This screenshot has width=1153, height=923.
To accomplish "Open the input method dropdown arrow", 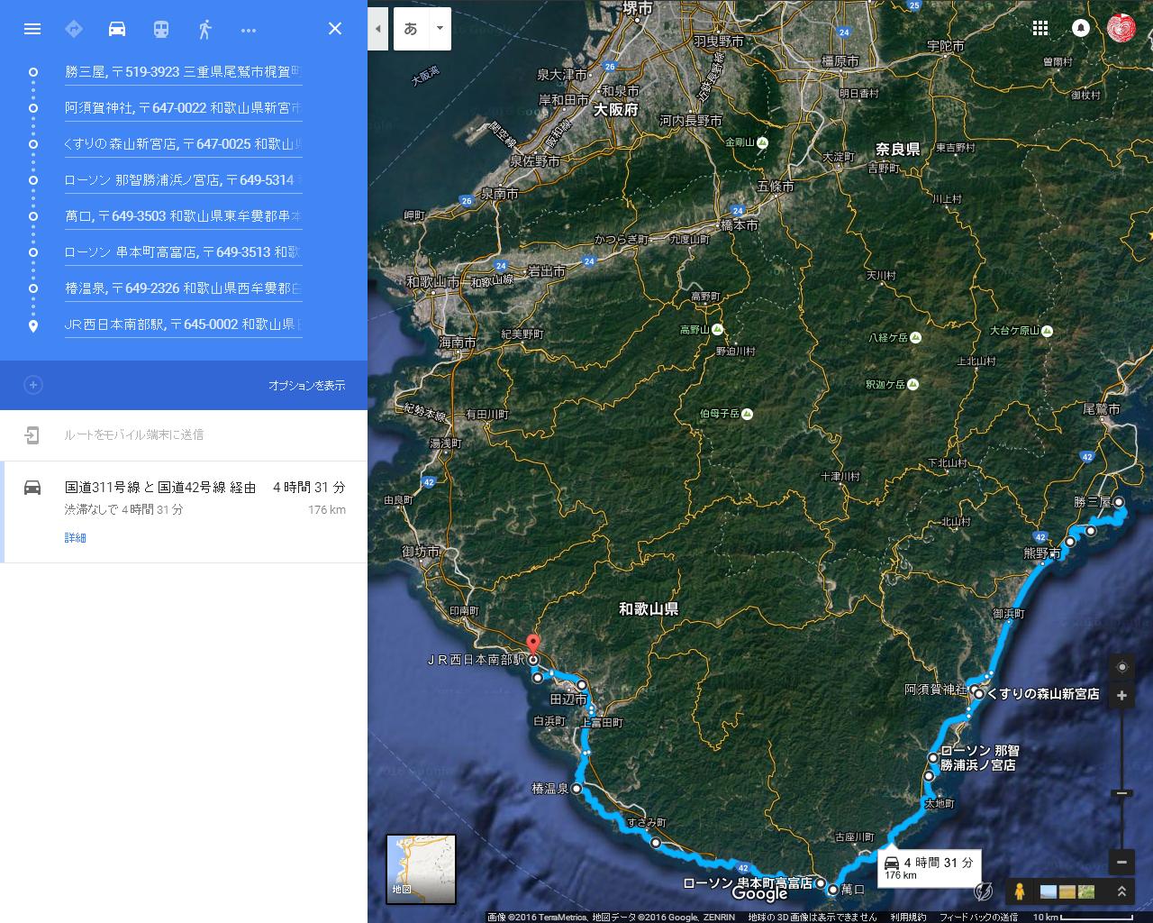I will click(440, 28).
